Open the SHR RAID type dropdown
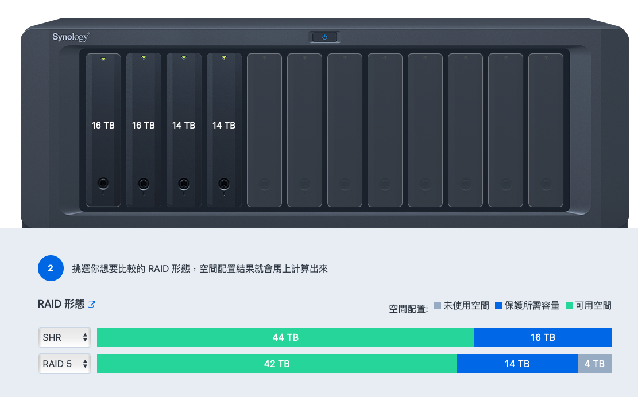The height and width of the screenshot is (397, 638). [65, 337]
